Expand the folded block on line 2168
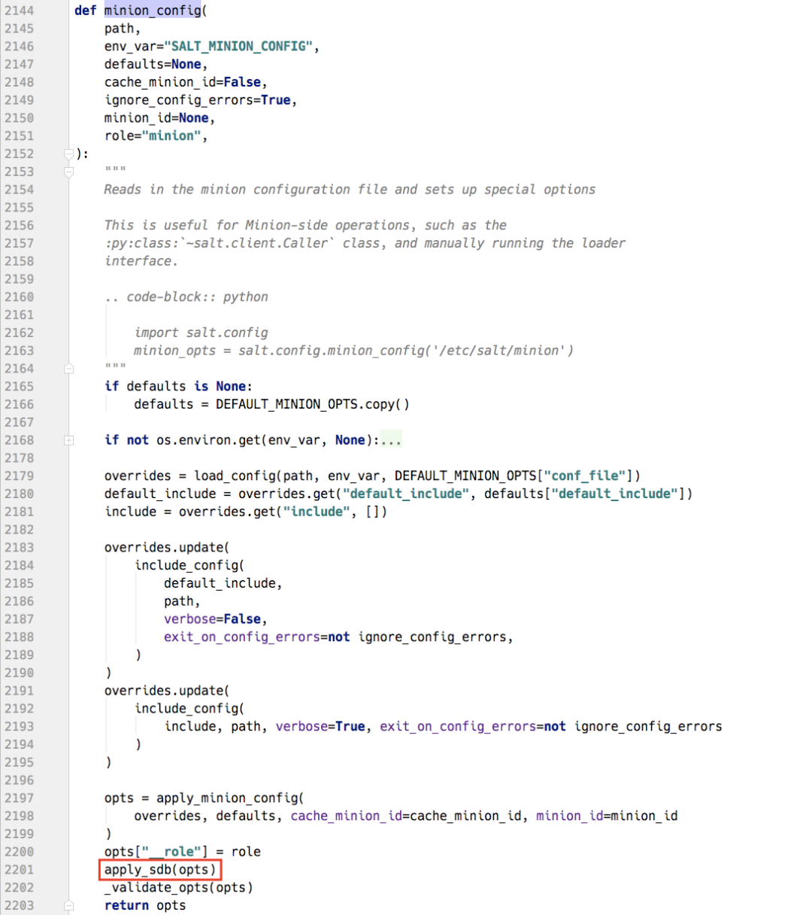The image size is (812, 915). coord(69,440)
